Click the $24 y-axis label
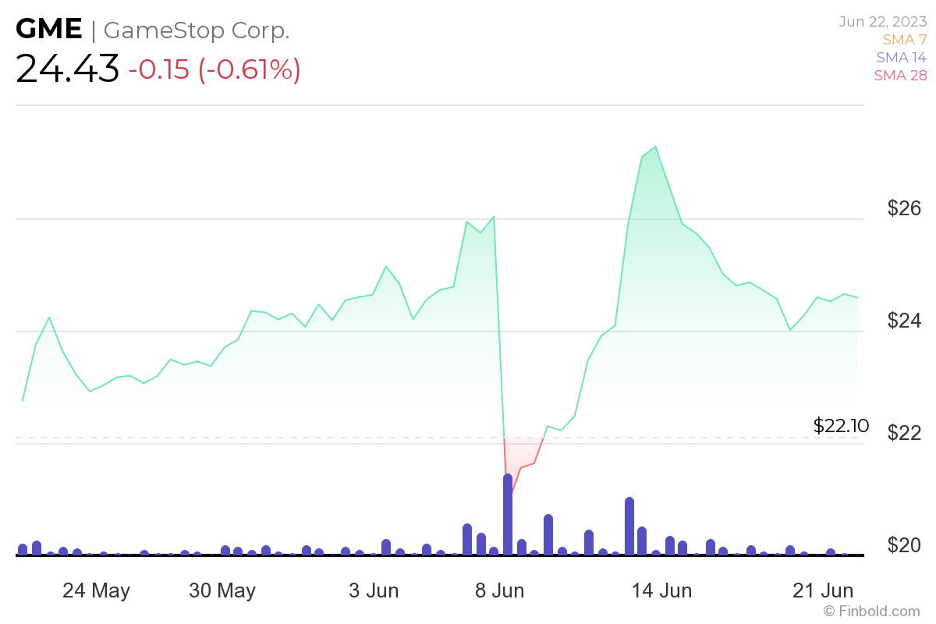This screenshot has width=936, height=624. pos(904,321)
